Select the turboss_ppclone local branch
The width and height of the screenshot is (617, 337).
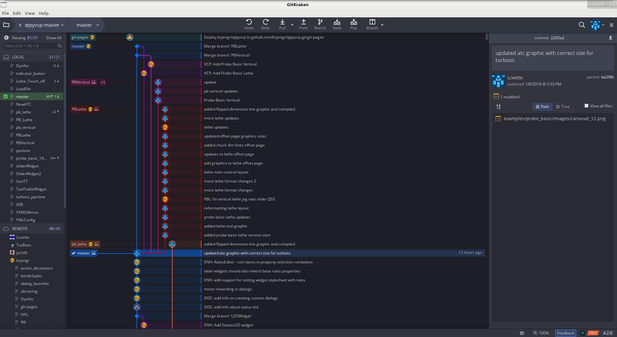coord(31,197)
